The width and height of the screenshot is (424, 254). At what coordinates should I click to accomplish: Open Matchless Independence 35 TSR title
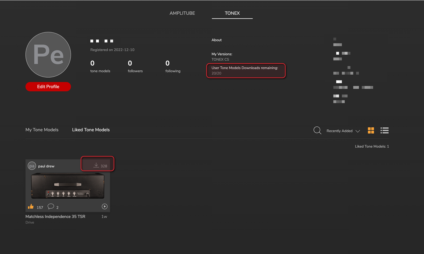tap(55, 217)
